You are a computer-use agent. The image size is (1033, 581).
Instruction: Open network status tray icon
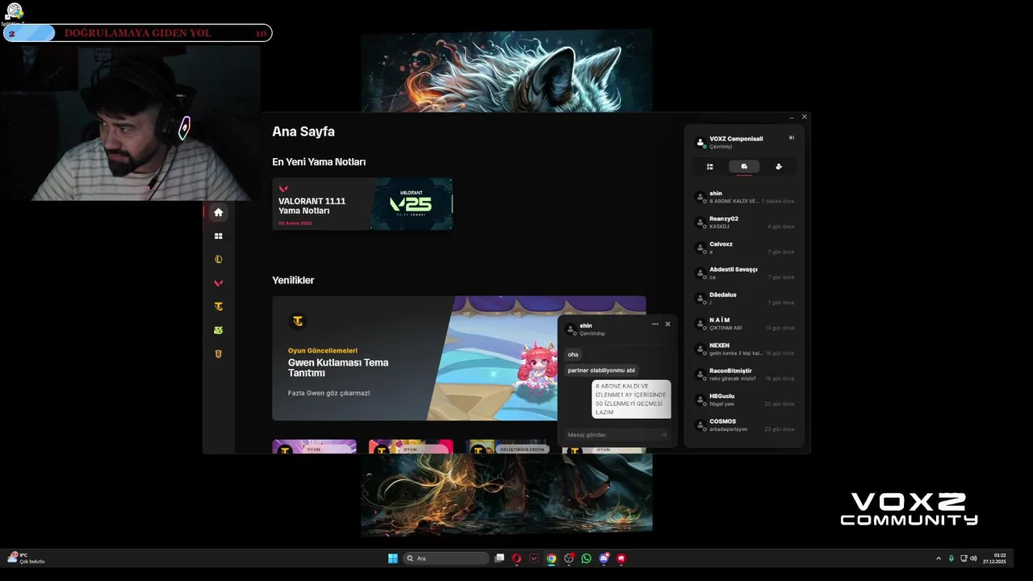[x=964, y=558]
